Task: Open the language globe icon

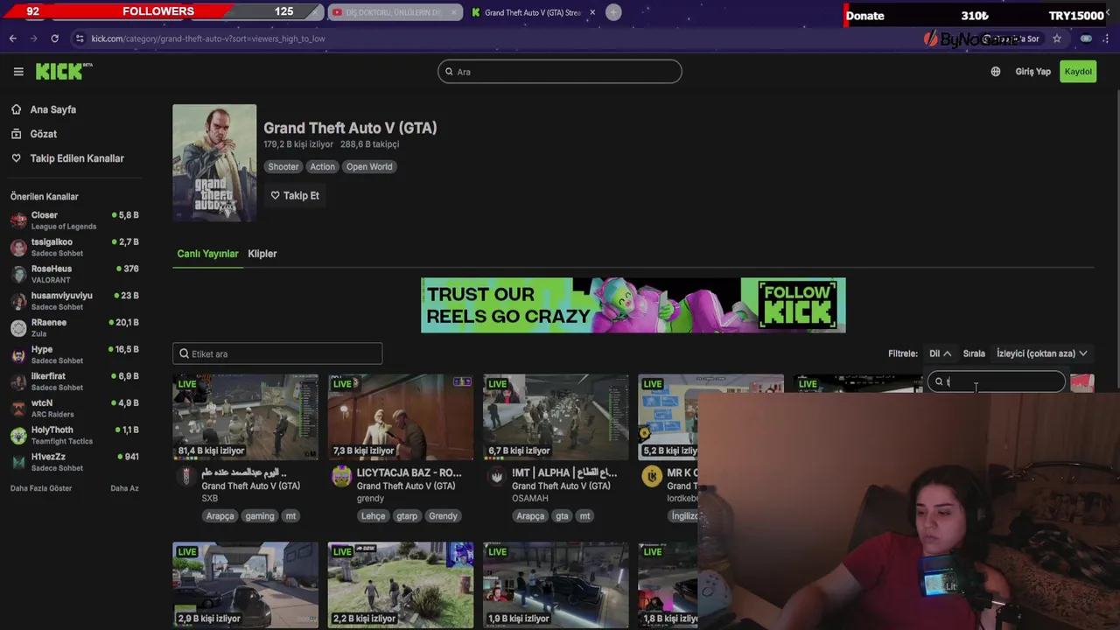Action: tap(996, 72)
